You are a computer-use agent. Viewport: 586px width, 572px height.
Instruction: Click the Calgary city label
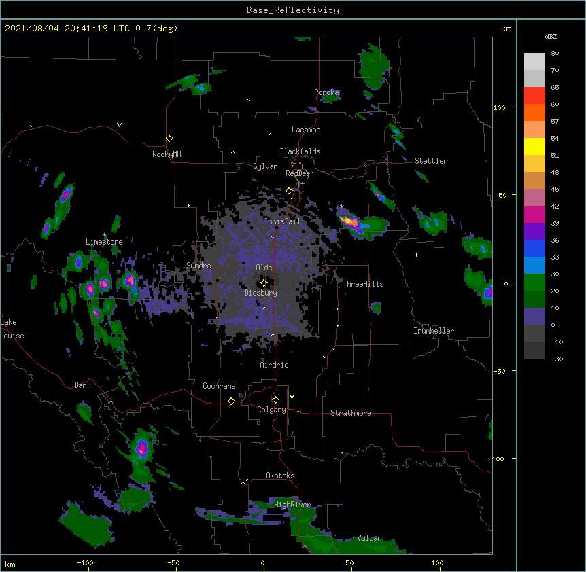click(x=271, y=410)
